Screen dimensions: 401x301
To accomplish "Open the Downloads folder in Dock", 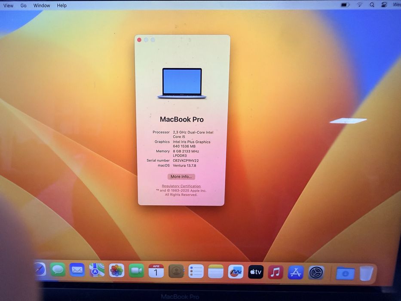I will coord(345,273).
